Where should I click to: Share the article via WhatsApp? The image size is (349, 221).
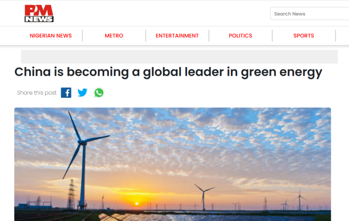click(99, 92)
